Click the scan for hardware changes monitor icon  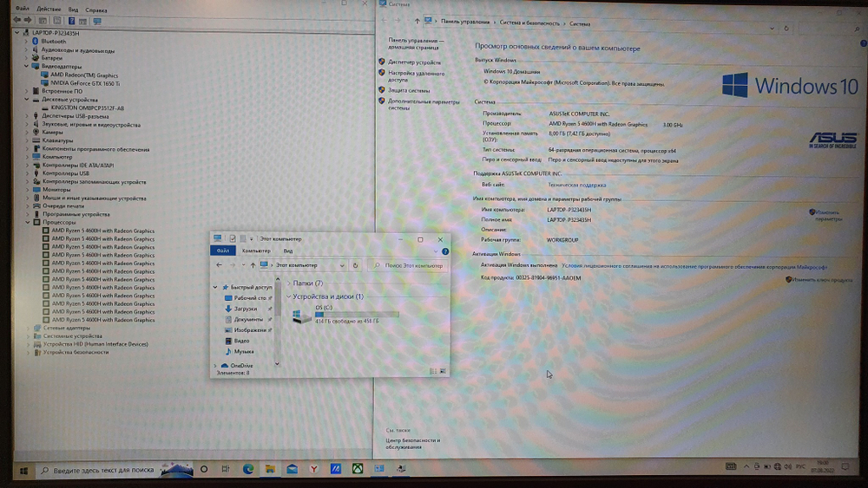coord(97,21)
